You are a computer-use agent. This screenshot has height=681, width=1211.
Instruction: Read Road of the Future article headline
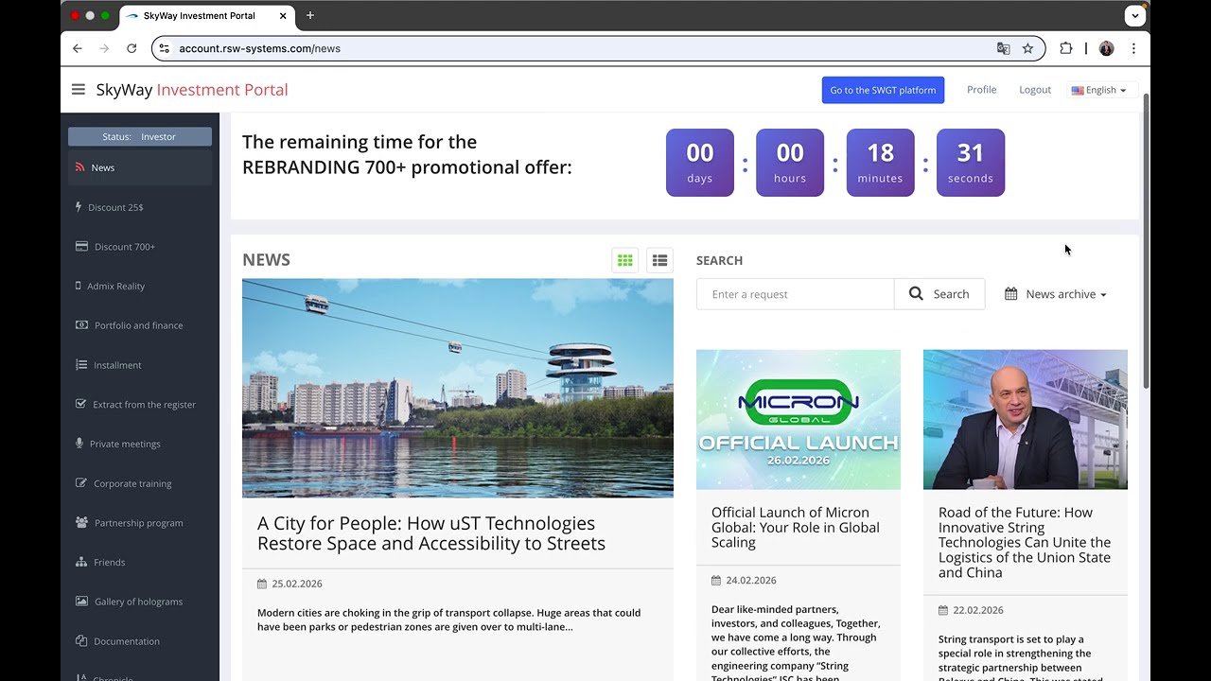[1025, 543]
